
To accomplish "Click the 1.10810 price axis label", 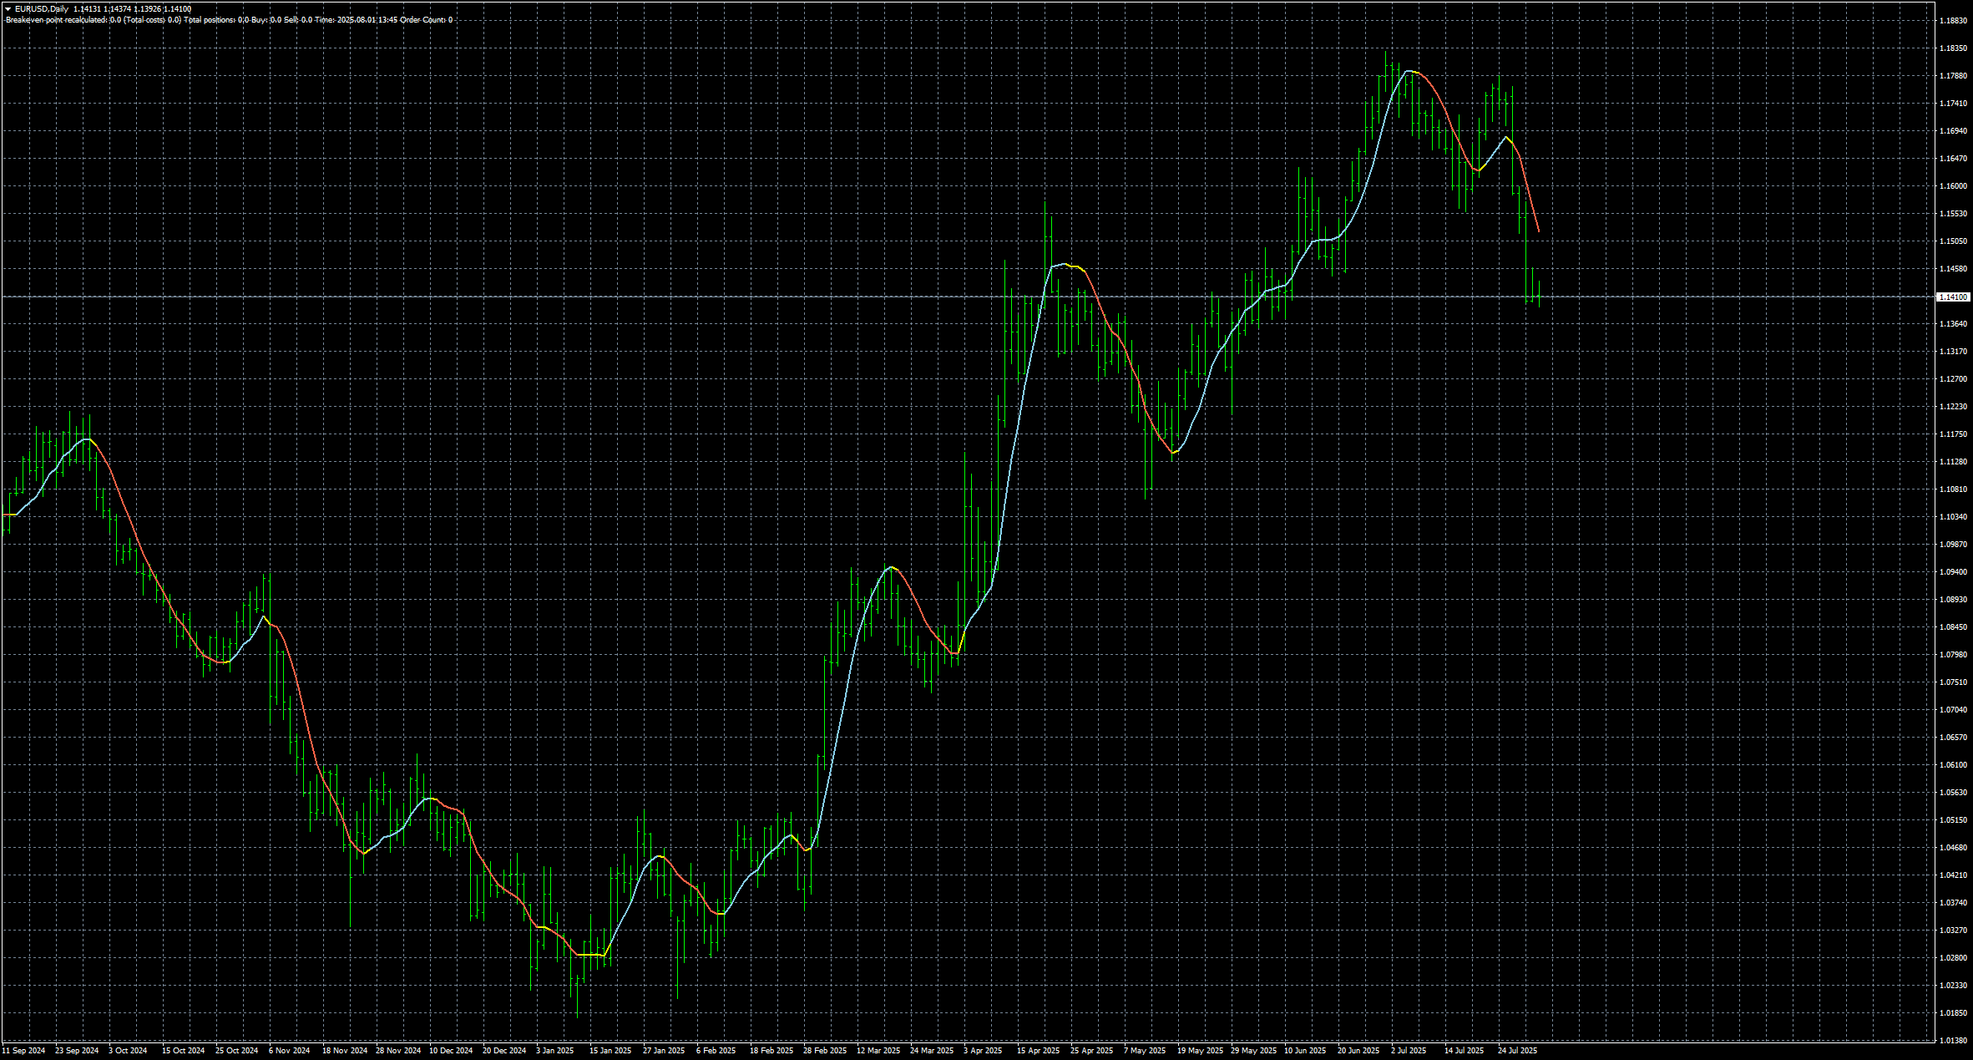I will point(1953,489).
